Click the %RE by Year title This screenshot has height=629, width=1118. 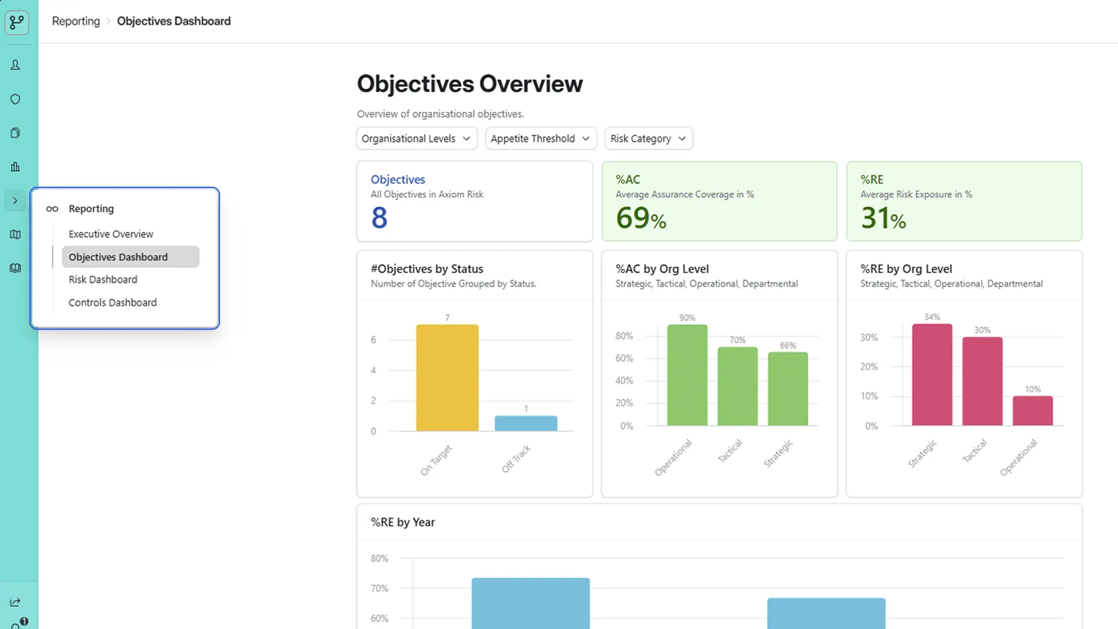tap(403, 522)
